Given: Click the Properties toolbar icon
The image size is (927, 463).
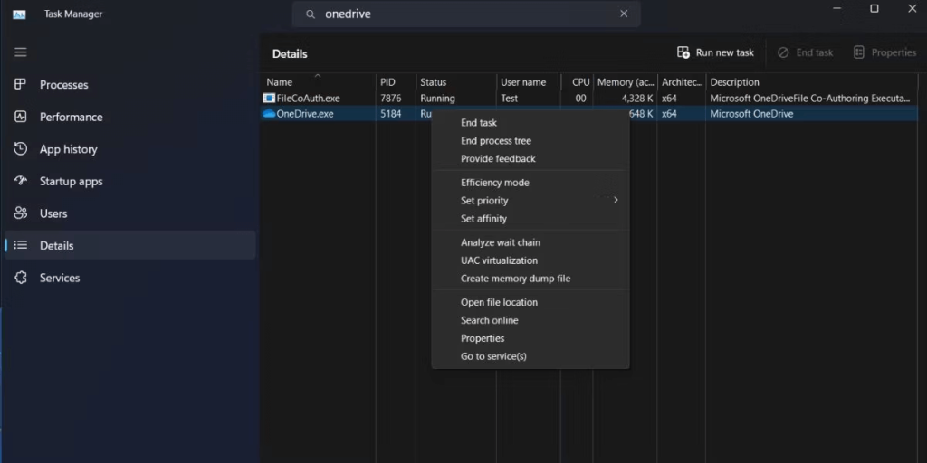Looking at the screenshot, I should [x=859, y=52].
